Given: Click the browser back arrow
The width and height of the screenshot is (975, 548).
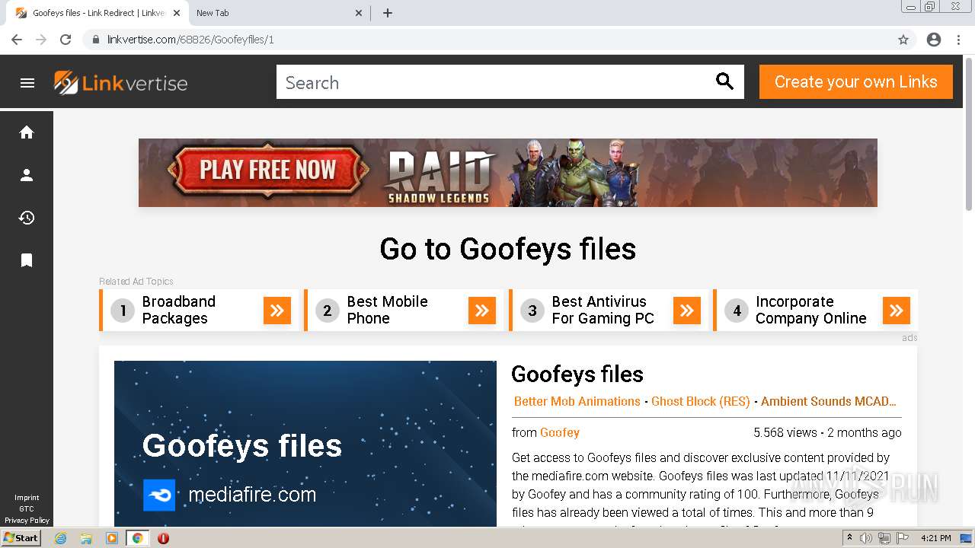Looking at the screenshot, I should 17,40.
